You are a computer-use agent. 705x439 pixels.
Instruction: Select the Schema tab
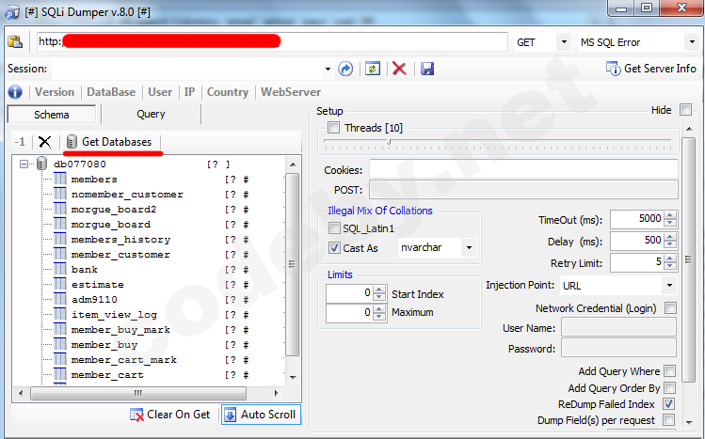[52, 114]
